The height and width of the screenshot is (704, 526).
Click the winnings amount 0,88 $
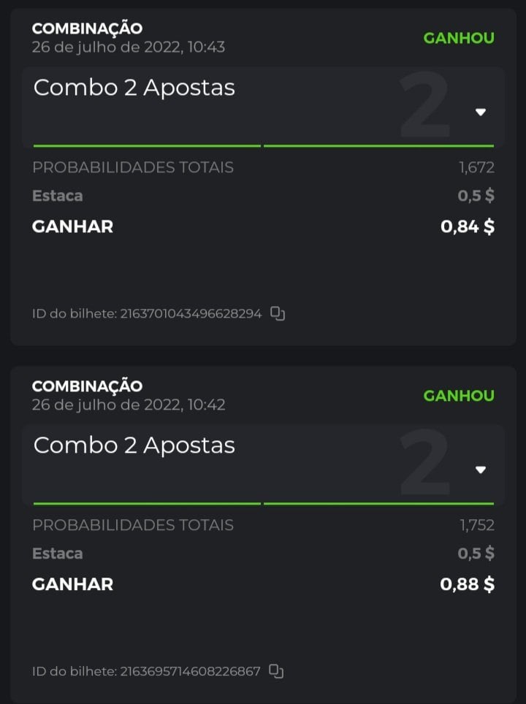468,584
